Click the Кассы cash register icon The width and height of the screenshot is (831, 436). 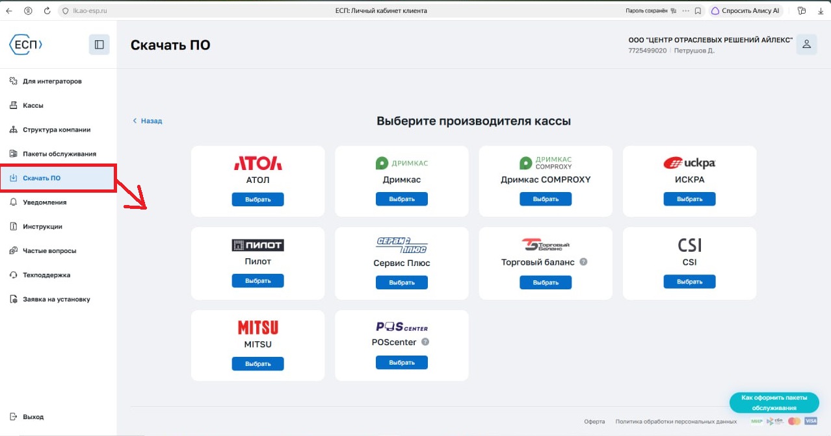coord(13,105)
